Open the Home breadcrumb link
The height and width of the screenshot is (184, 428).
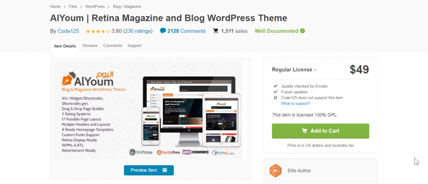tap(55, 6)
